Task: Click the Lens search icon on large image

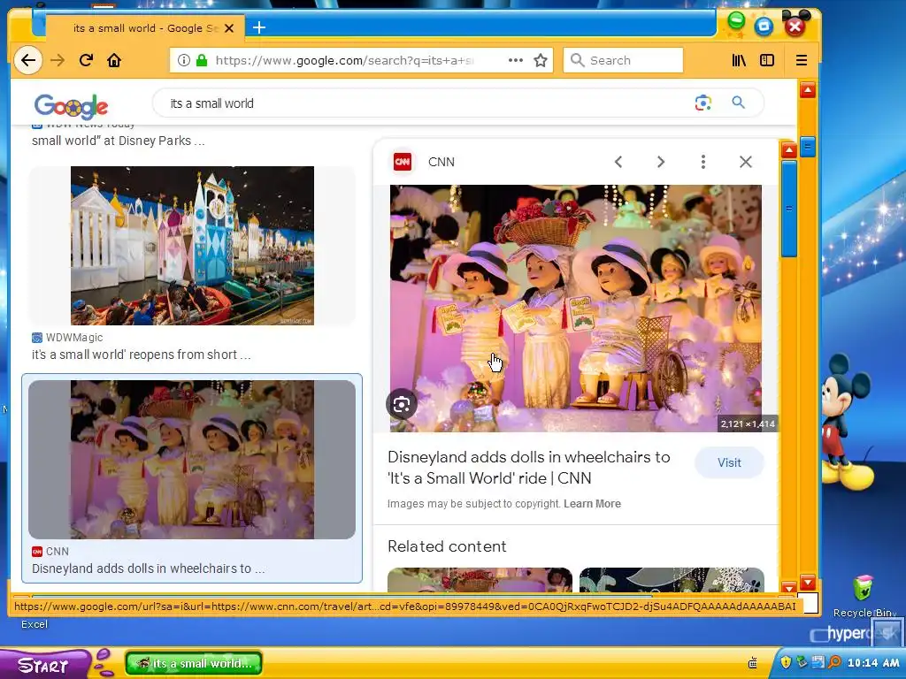Action: click(x=402, y=404)
